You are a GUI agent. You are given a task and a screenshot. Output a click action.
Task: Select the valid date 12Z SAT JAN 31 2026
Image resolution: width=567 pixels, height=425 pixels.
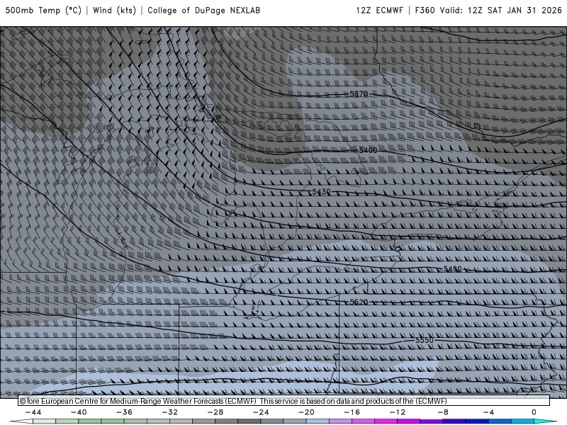tap(515, 10)
